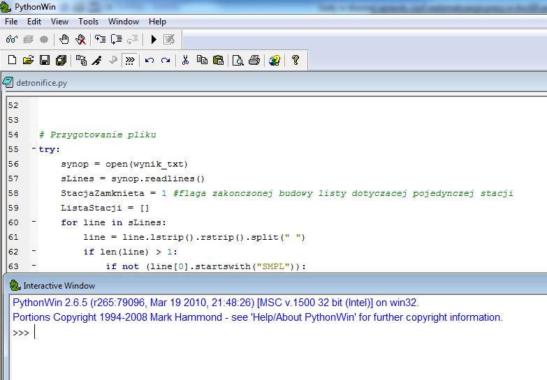The image size is (547, 380).
Task: Click the Copy icon
Action: point(202,60)
